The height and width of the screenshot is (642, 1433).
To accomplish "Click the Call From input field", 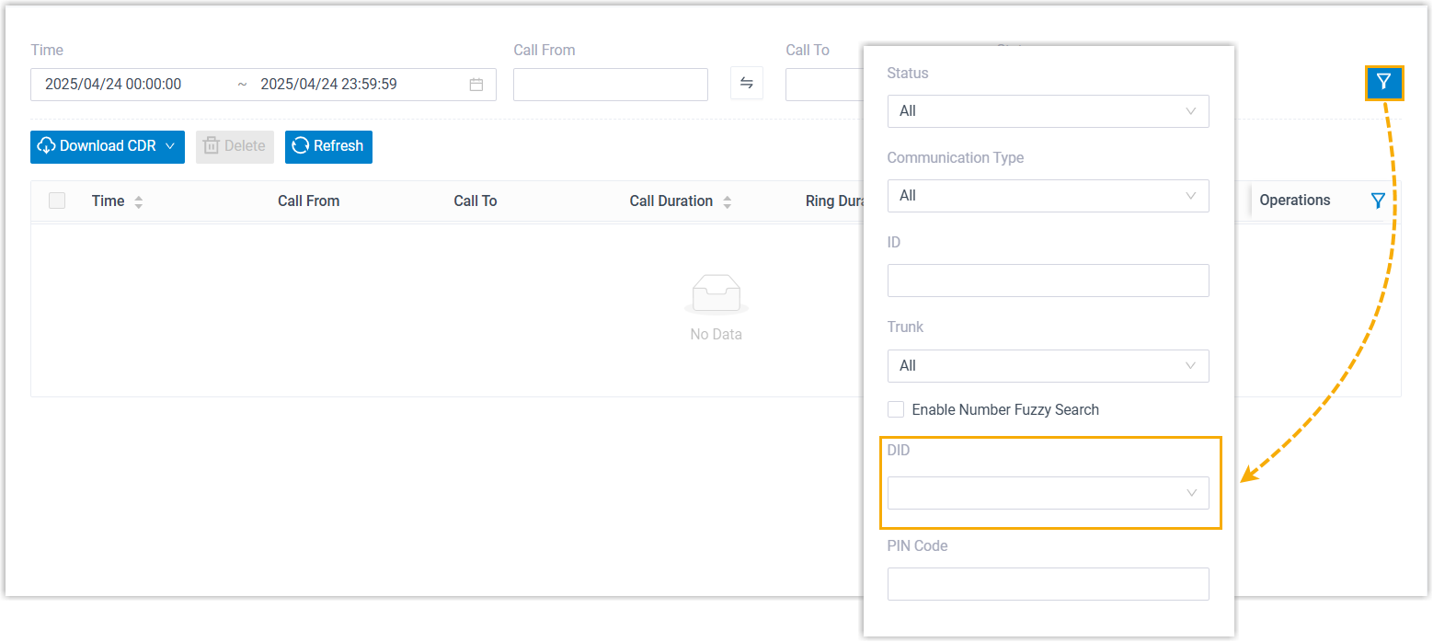I will pos(610,85).
